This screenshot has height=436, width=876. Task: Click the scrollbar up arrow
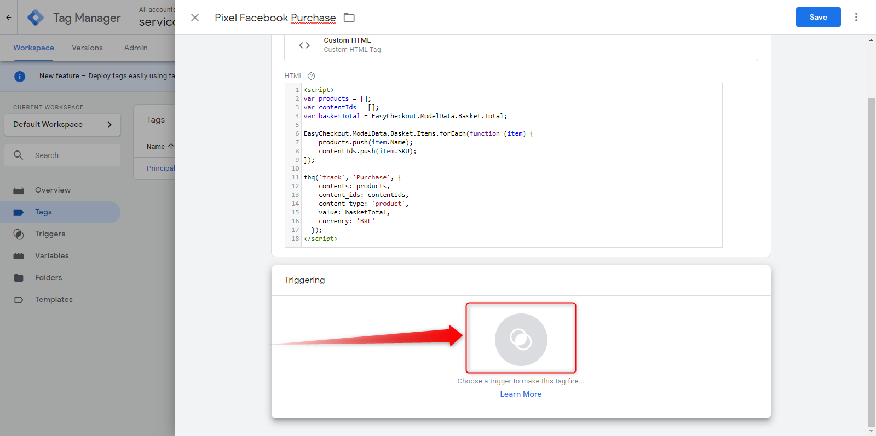coord(871,40)
